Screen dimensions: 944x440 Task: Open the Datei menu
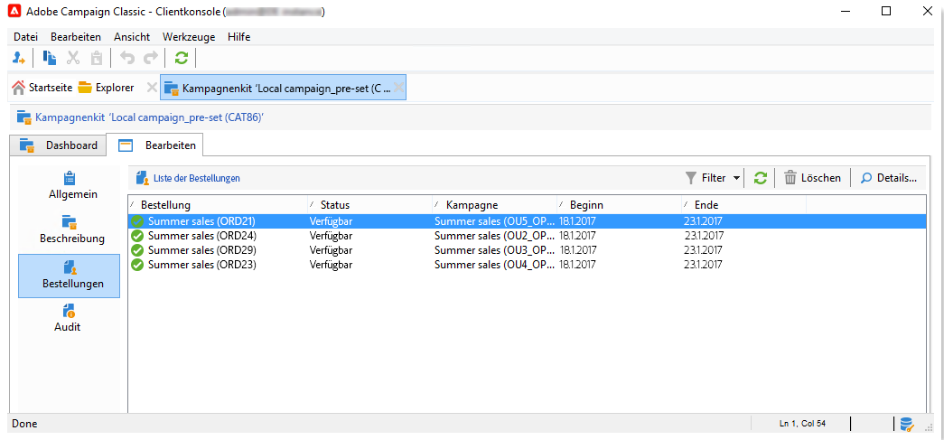(x=25, y=37)
